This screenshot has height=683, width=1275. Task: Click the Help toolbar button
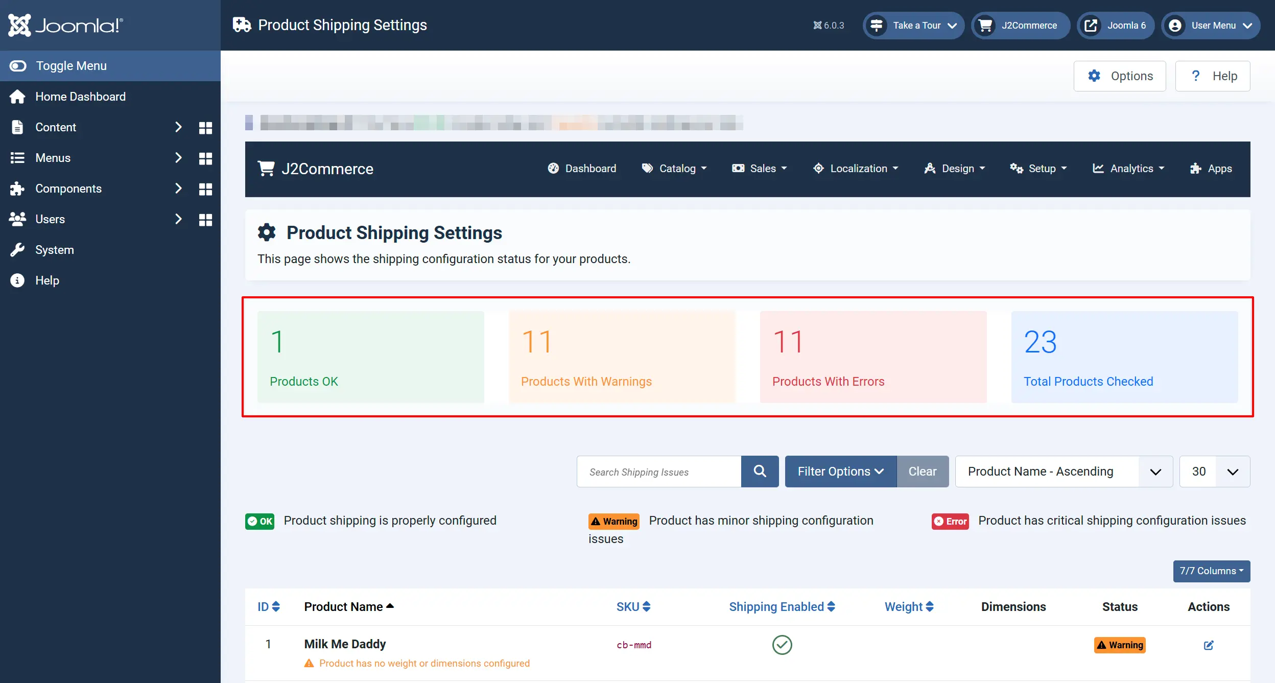[1213, 76]
